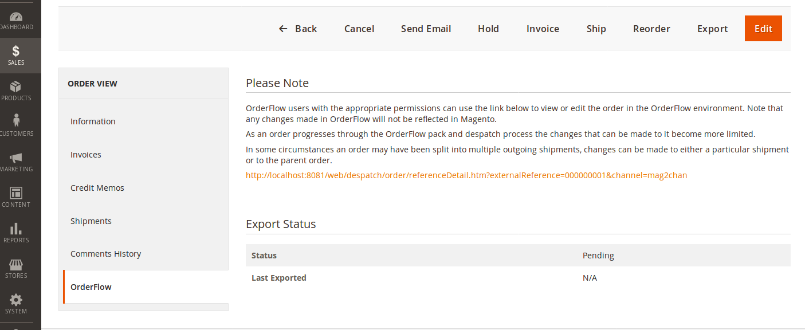Select the OrderFlow tab
Image resolution: width=805 pixels, height=330 pixels.
(91, 286)
